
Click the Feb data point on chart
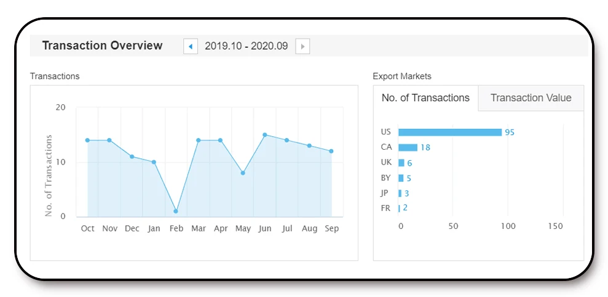176,211
